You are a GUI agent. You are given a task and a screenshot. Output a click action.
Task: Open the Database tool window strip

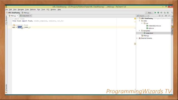tap(172, 20)
